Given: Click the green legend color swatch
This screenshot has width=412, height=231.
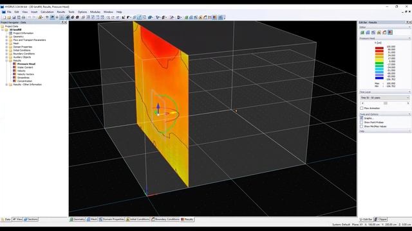Looking at the screenshot, I should 379,63.
